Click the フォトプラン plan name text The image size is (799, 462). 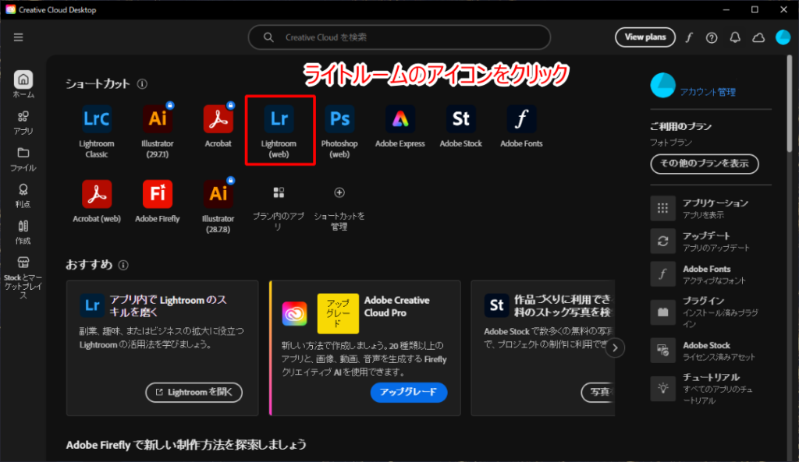pyautogui.click(x=670, y=143)
